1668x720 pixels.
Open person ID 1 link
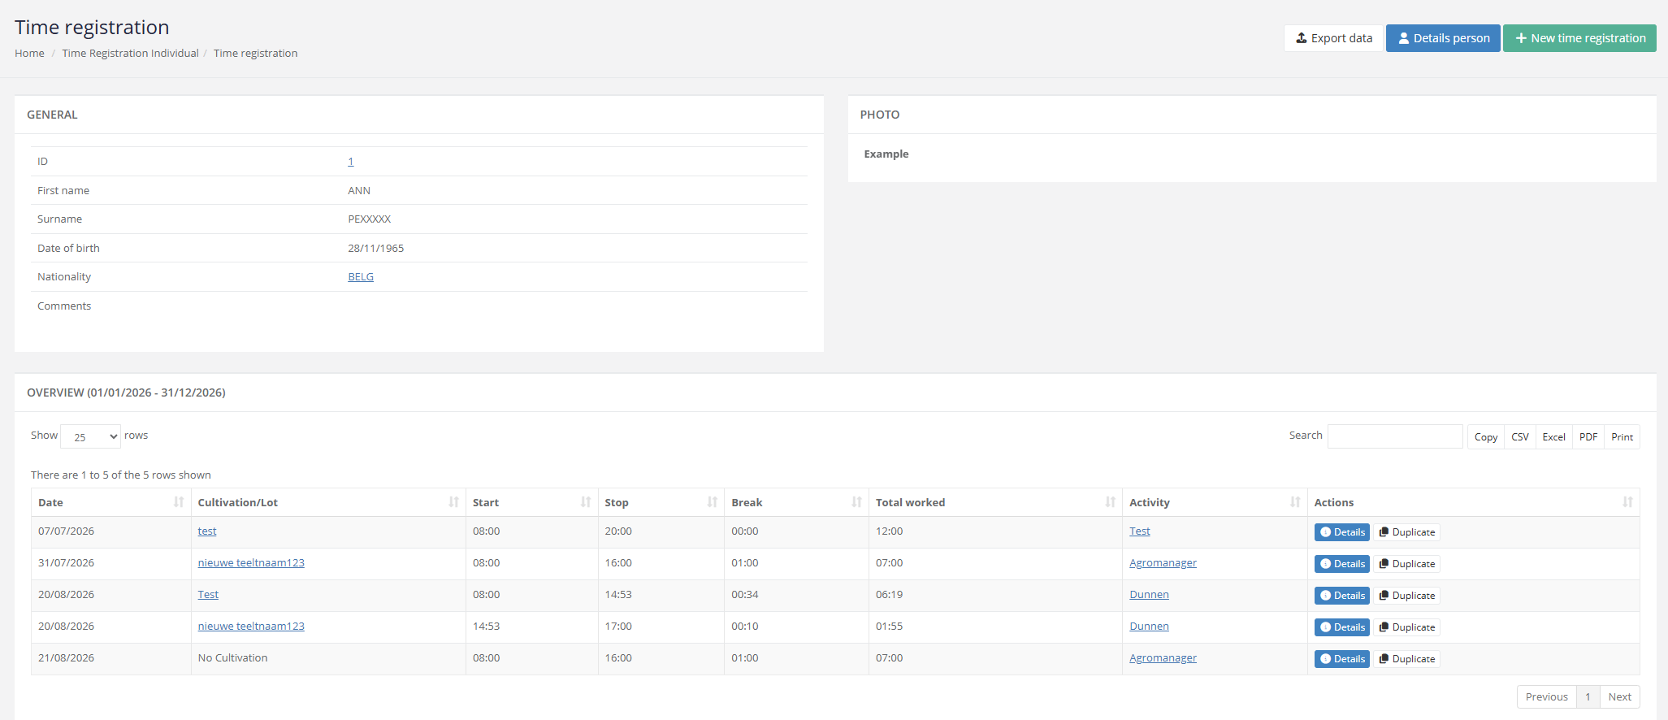click(351, 161)
